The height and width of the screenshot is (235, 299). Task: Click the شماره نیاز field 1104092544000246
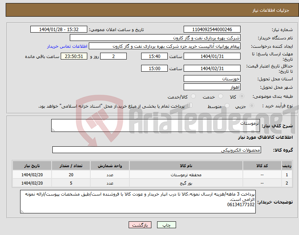pyautogui.click(x=212, y=29)
